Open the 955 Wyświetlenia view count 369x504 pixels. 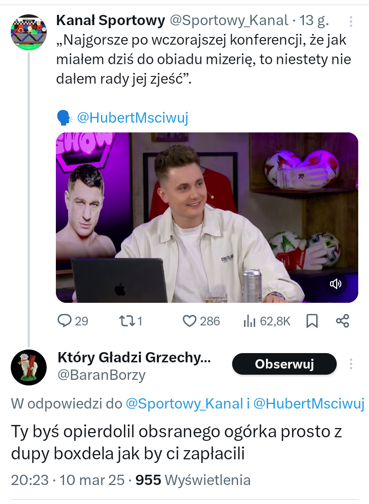(193, 480)
